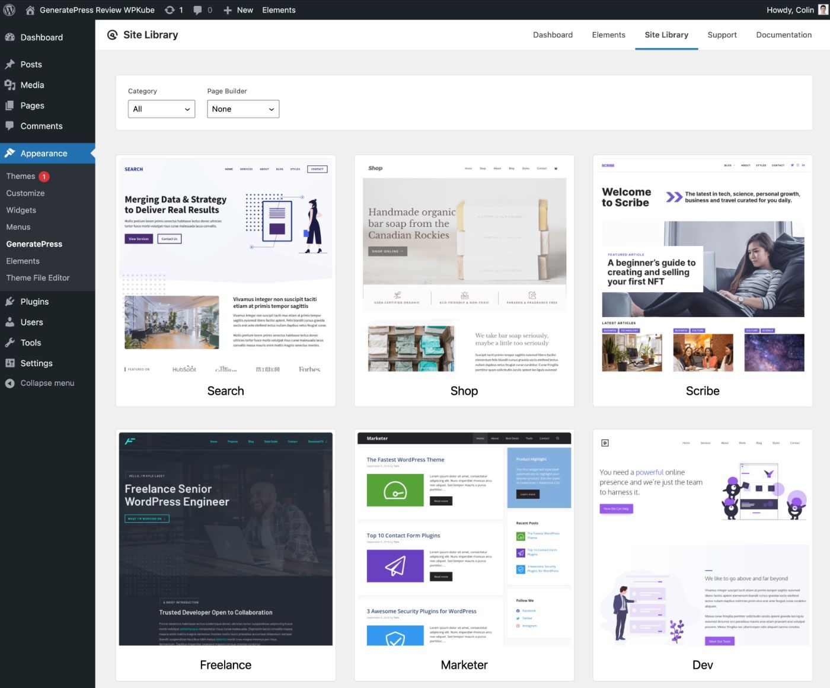Click the updates refresh icon
The height and width of the screenshot is (688, 830).
[x=170, y=10]
